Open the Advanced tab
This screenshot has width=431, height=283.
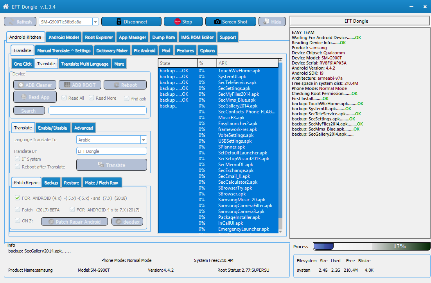pos(84,128)
